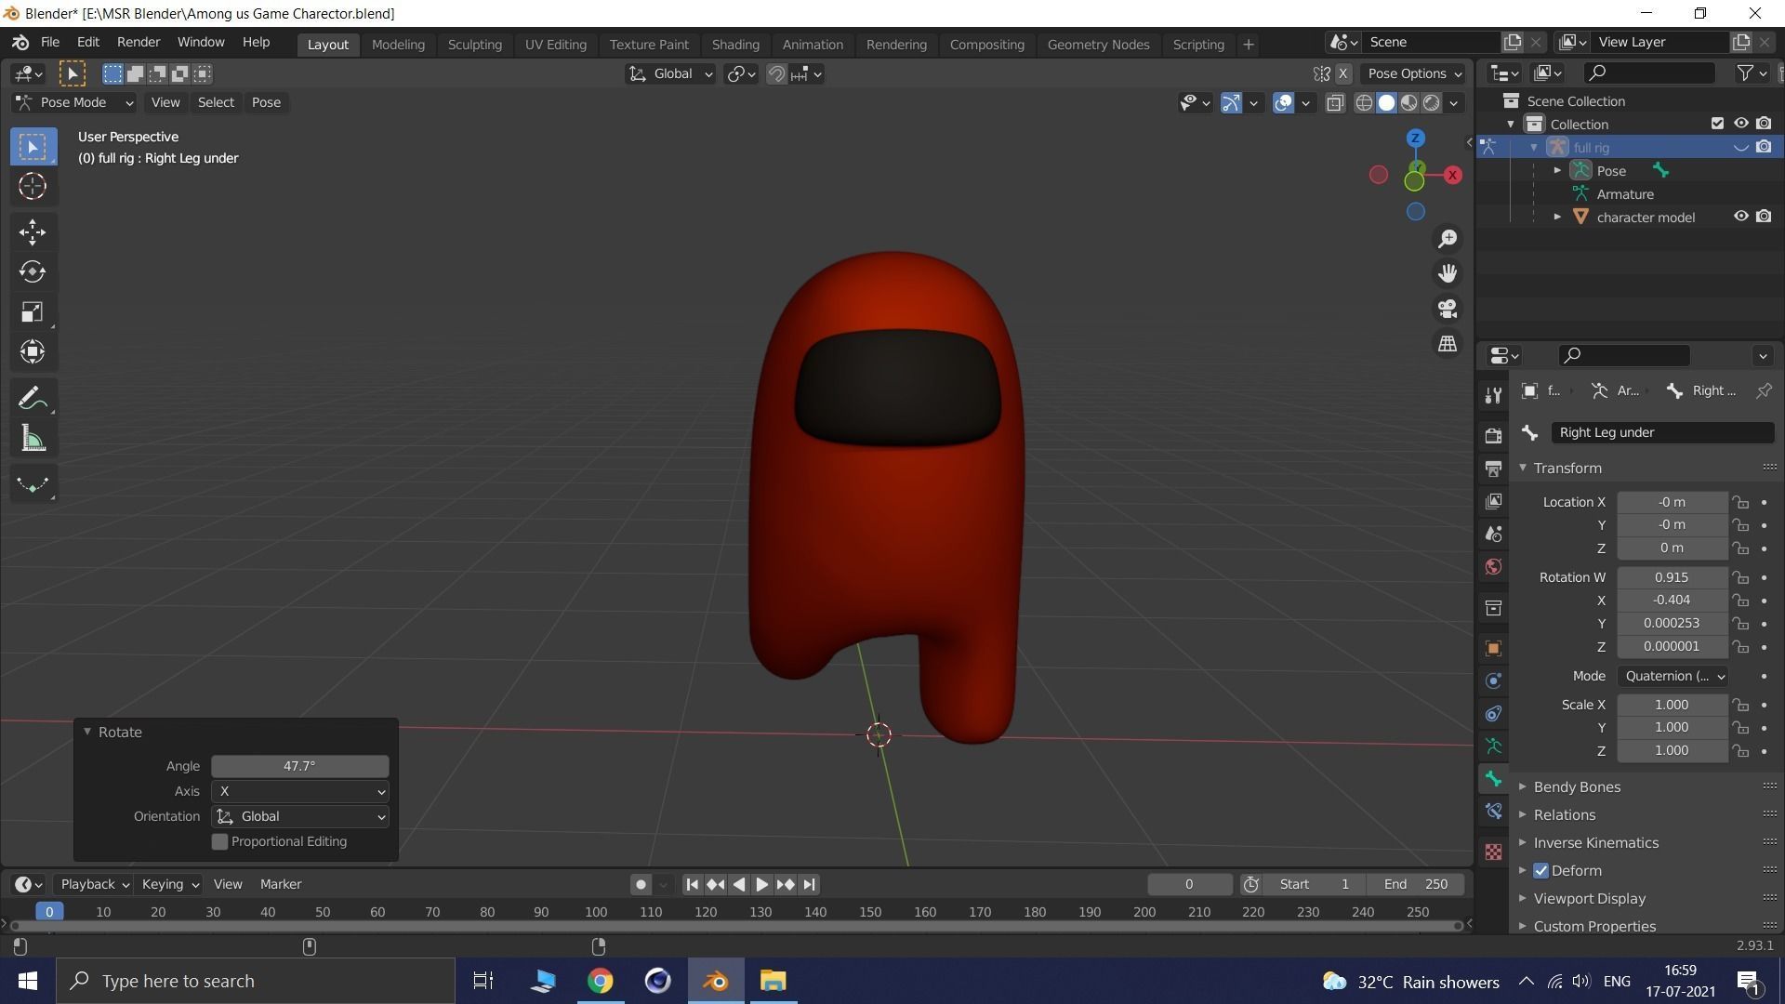Toggle camera view icon

point(1448,309)
